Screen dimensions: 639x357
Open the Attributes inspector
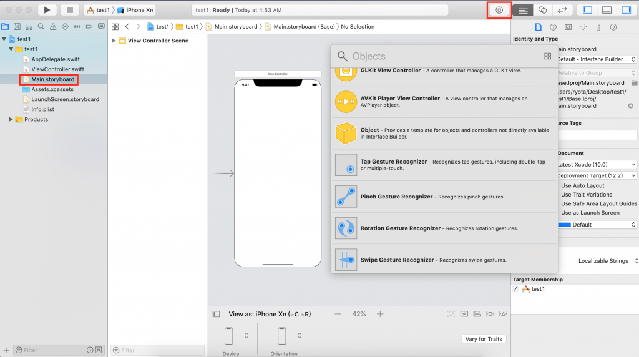click(583, 27)
